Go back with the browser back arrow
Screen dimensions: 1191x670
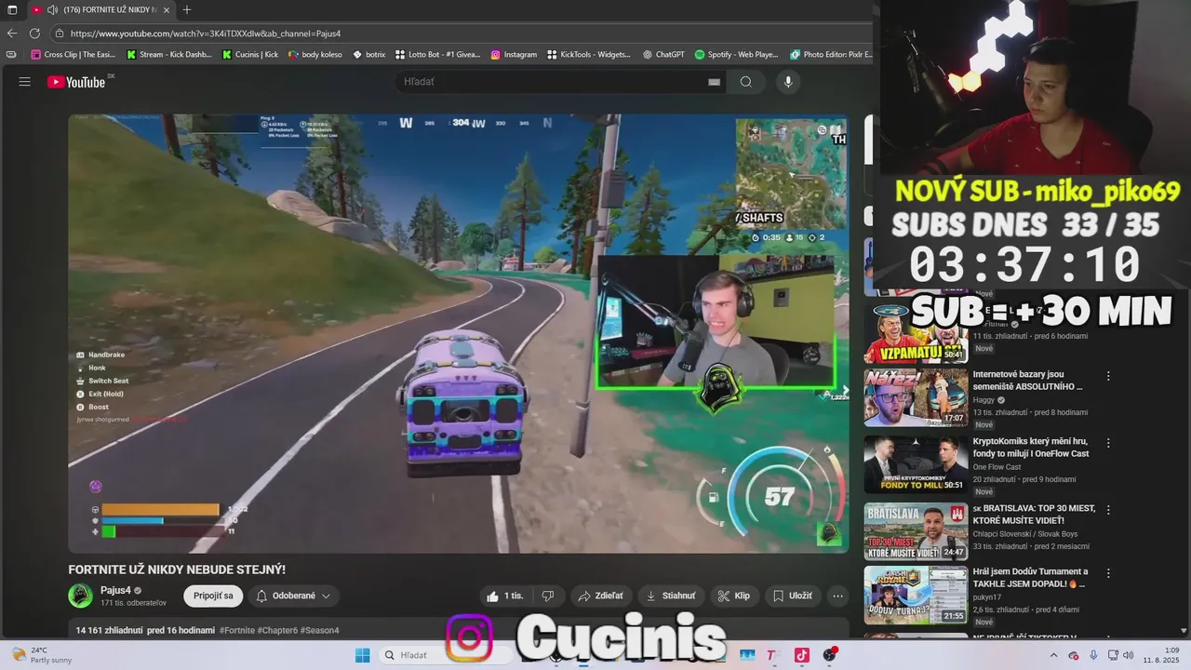12,33
